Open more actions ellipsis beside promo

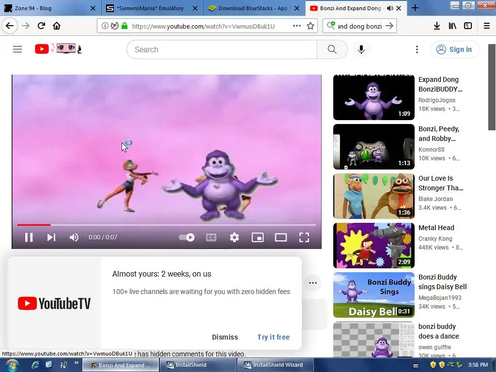point(312,283)
